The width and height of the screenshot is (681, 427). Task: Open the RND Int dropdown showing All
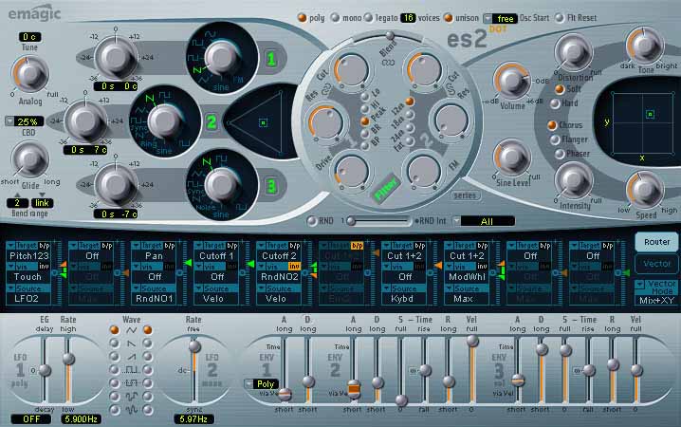point(484,221)
